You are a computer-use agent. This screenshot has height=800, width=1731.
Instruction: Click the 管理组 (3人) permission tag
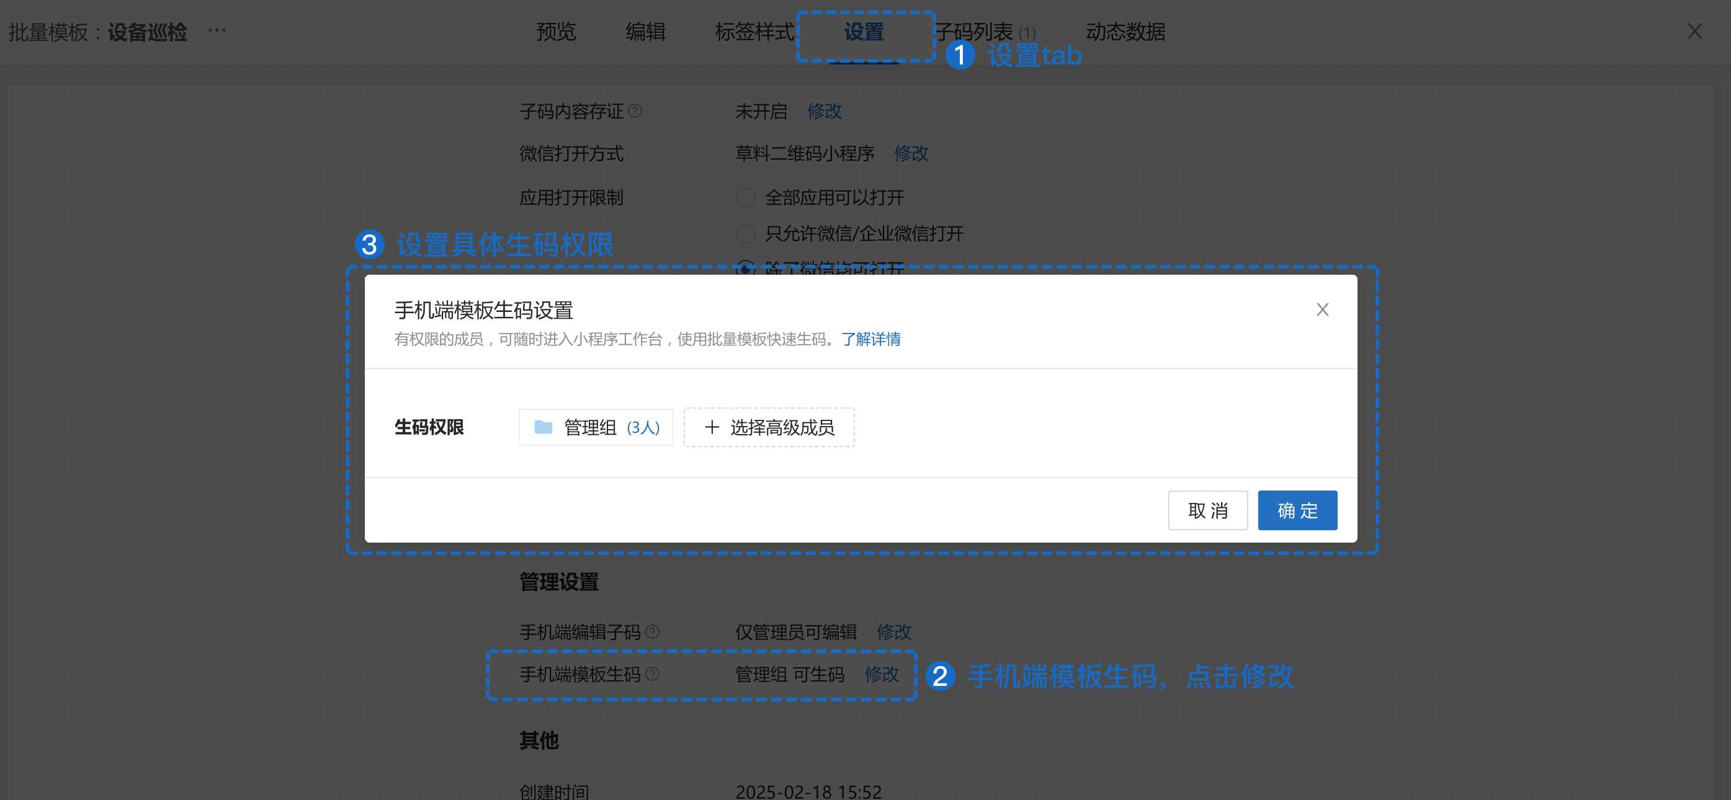596,427
